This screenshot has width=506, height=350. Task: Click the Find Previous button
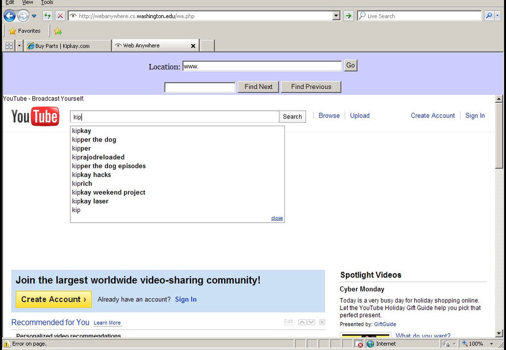[x=311, y=86]
